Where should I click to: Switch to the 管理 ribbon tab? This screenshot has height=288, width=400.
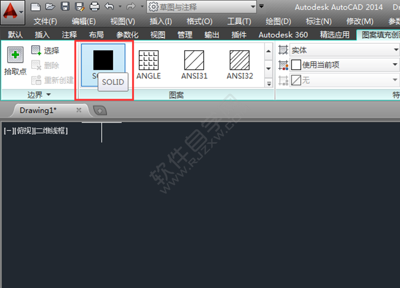pos(185,35)
